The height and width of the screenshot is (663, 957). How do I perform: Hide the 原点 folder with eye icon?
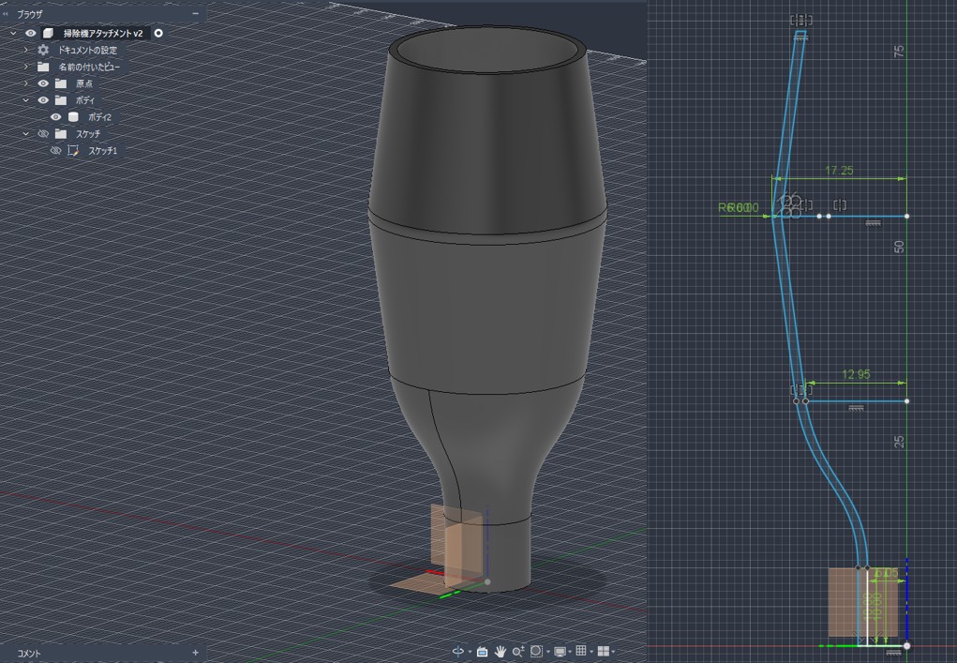tap(43, 83)
